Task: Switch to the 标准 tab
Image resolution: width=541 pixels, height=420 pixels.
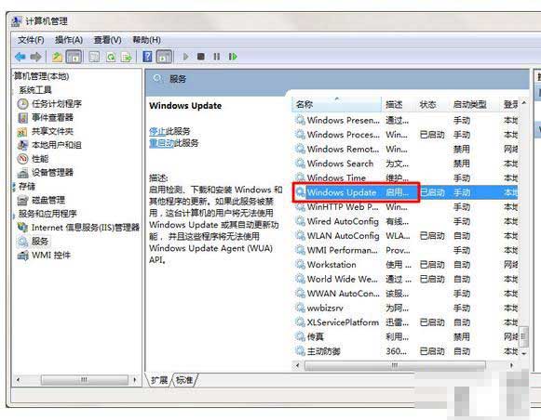Action: (184, 380)
